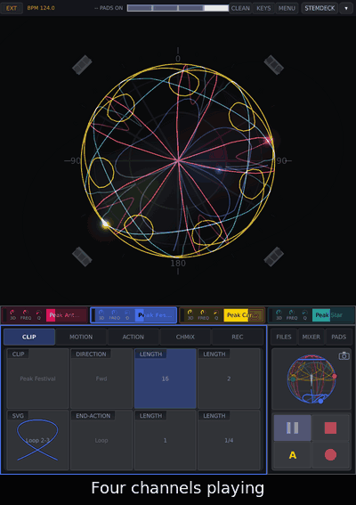Switch to the ACTION tab
356x505 pixels.
click(x=133, y=337)
